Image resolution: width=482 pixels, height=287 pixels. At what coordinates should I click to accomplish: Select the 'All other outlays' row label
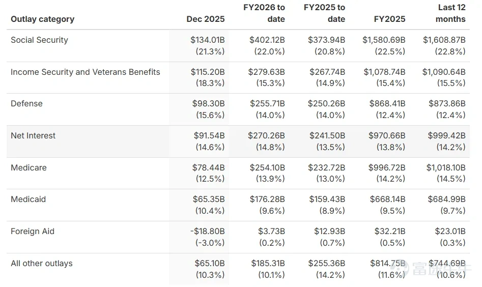point(41,263)
